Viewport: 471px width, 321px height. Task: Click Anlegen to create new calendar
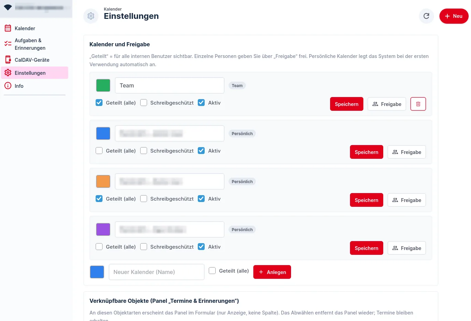pos(272,272)
